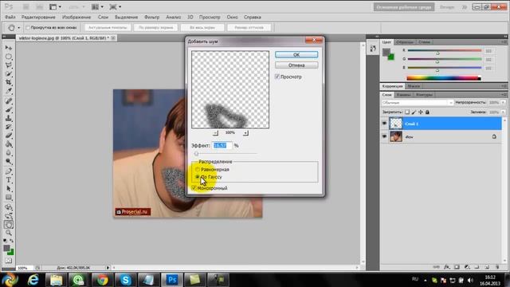Click OK in the Add Noise dialog
510x287 pixels.
tap(296, 55)
